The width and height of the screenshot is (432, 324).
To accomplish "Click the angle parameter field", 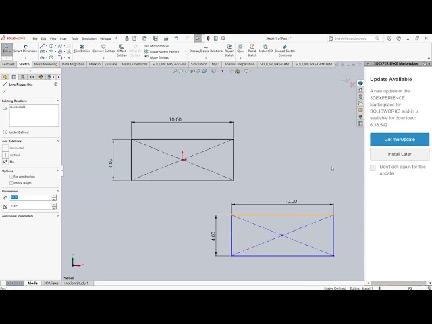I will pyautogui.click(x=30, y=206).
